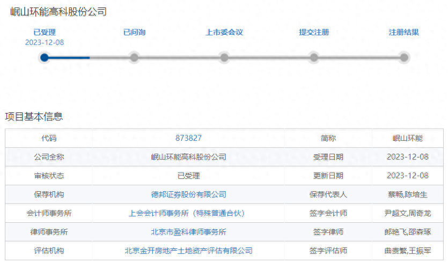Click the 受理日期 label cell
The image size is (448, 264).
coord(328,157)
